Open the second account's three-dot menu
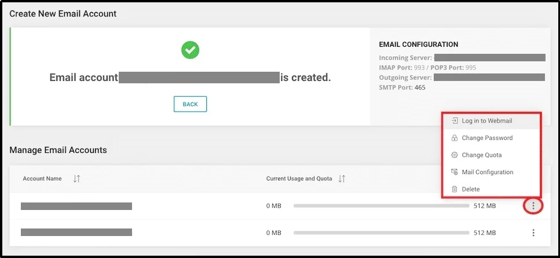The height and width of the screenshot is (258, 560). [533, 233]
